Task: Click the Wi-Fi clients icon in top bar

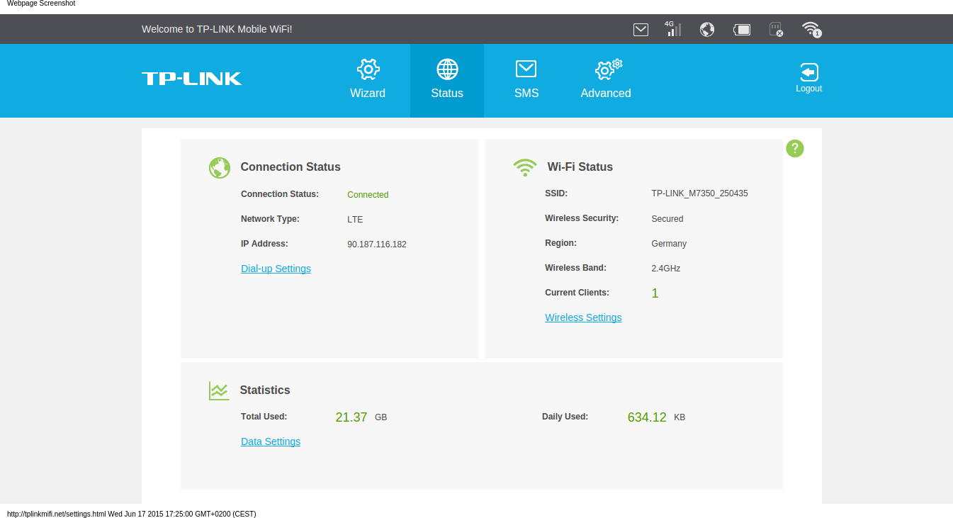Action: pos(811,29)
